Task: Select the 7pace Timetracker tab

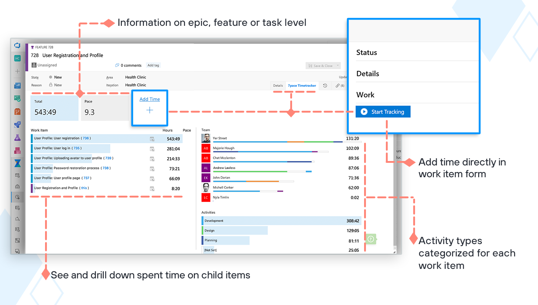Action: [x=302, y=85]
